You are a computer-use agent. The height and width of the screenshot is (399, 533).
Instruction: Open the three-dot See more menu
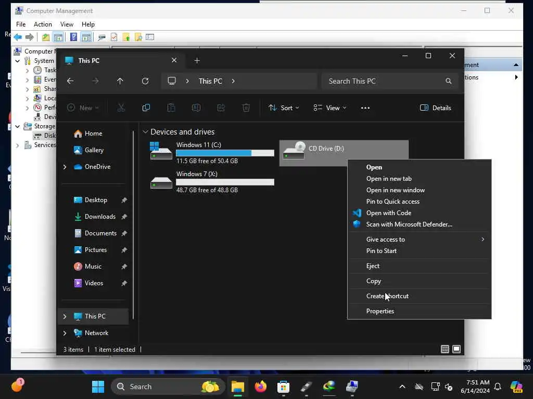click(365, 108)
